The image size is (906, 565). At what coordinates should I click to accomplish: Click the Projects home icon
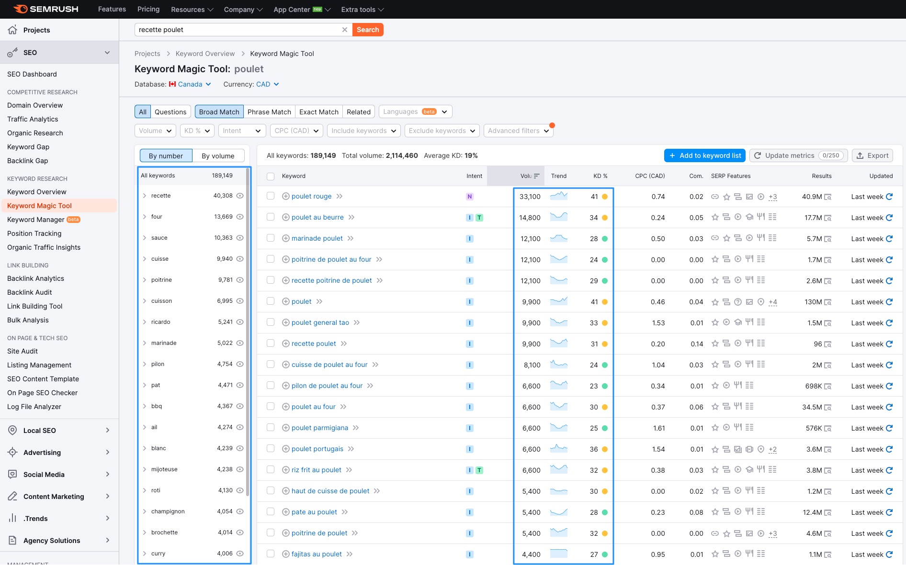click(x=12, y=30)
